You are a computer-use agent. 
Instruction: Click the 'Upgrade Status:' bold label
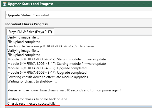coord(19,15)
